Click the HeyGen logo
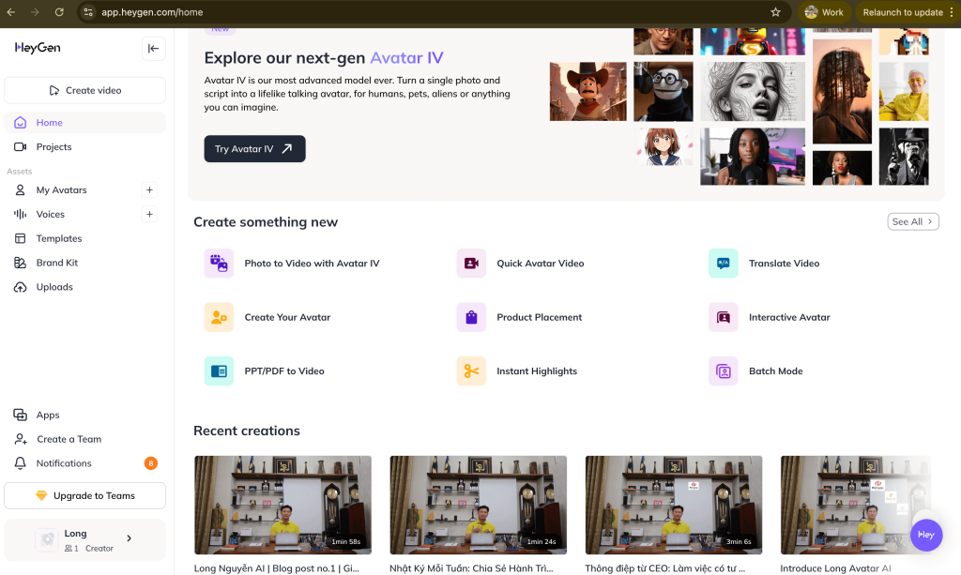Screen dimensions: 961x575 click(x=38, y=48)
